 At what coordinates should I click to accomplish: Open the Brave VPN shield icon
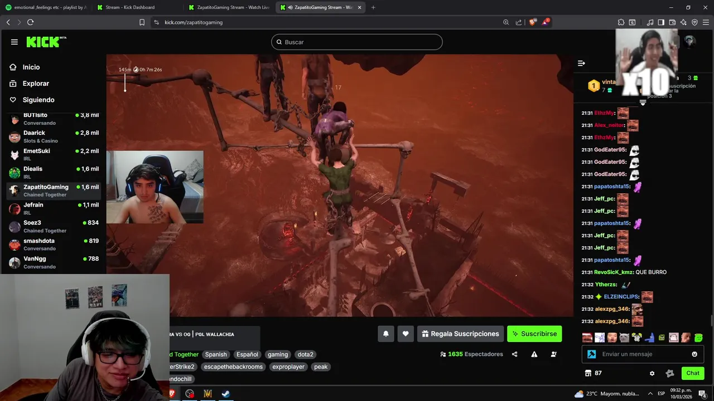(x=694, y=22)
